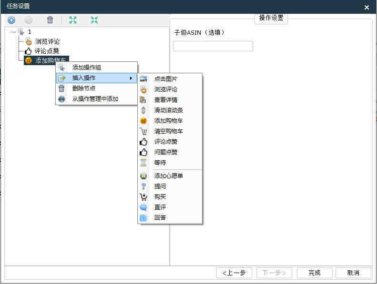Select the 浏览评论 tree node

click(47, 41)
